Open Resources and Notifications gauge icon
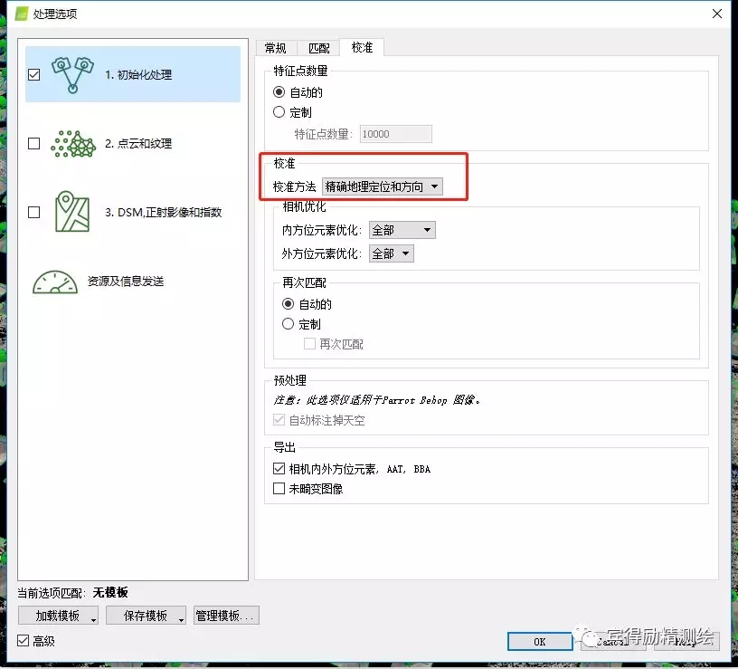This screenshot has height=669, width=738. tap(55, 282)
